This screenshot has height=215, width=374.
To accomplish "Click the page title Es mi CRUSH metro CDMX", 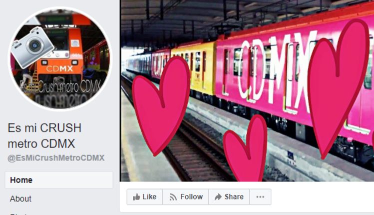I will click(44, 135).
